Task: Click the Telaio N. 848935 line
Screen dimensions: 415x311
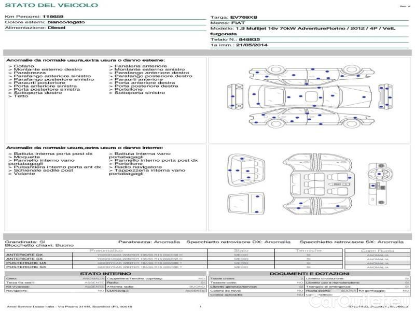Action: (x=235, y=39)
